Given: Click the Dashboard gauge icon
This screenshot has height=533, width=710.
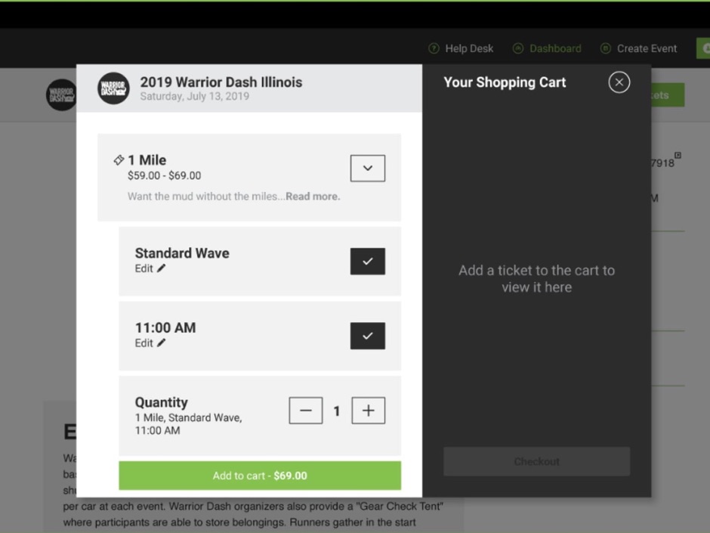Looking at the screenshot, I should 518,48.
